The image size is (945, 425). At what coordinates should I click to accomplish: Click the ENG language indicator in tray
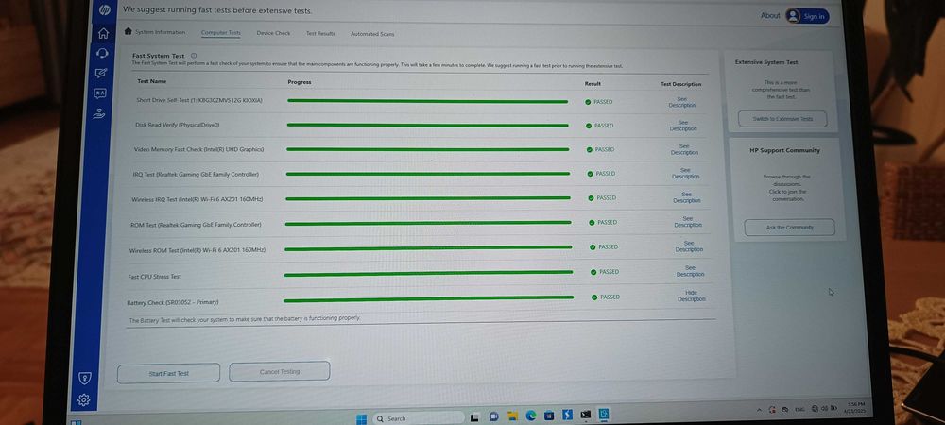click(x=799, y=409)
